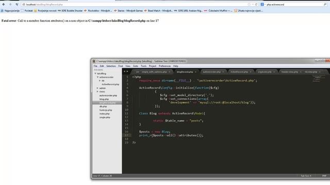Click the browser forward arrow
This screenshot has width=330, height=185.
coord(10,5)
